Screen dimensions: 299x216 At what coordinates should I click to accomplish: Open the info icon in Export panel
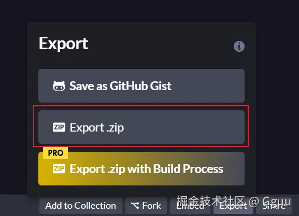(x=239, y=46)
